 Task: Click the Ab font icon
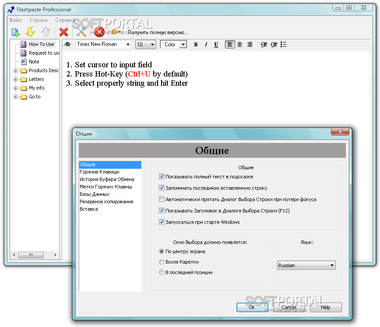[67, 44]
